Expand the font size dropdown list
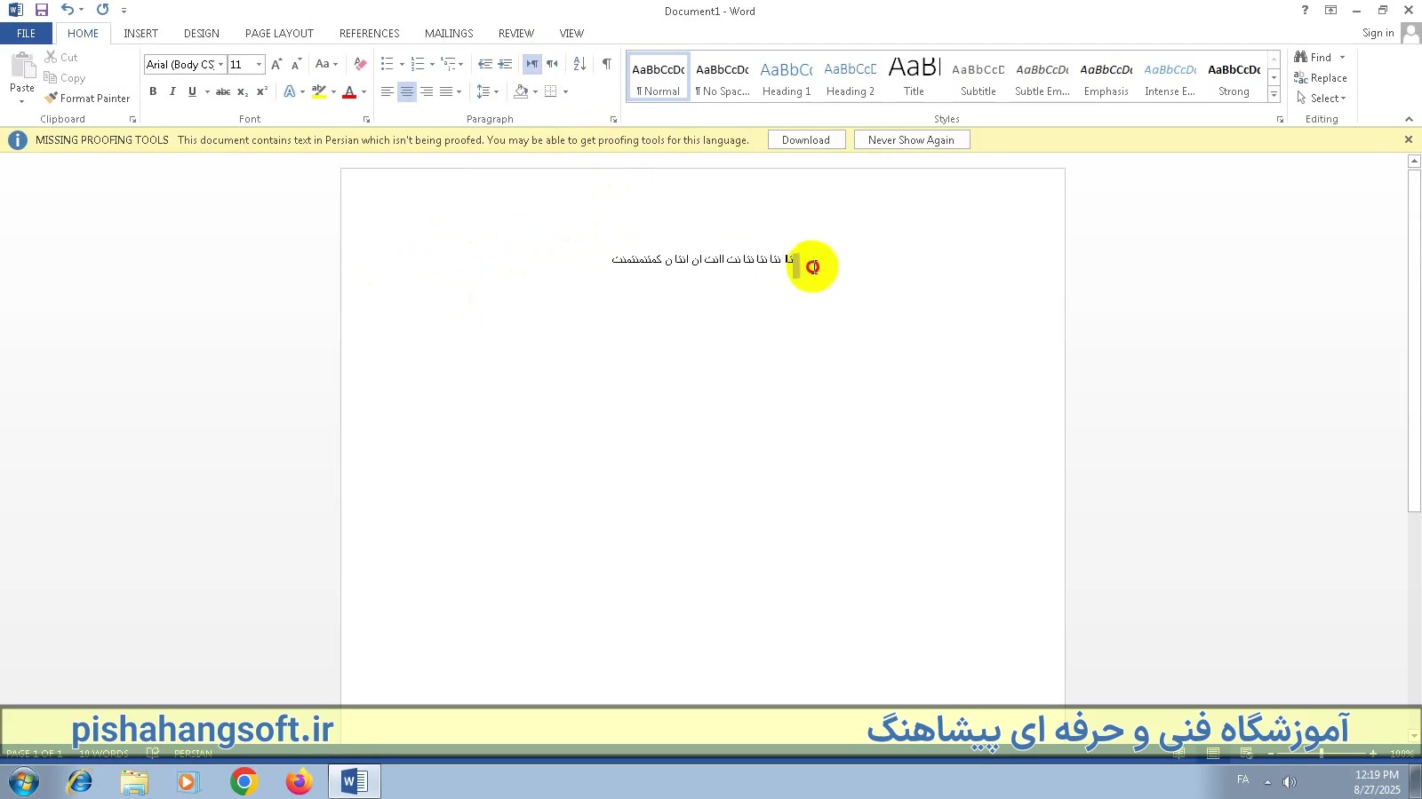The height and width of the screenshot is (799, 1422). [x=259, y=64]
